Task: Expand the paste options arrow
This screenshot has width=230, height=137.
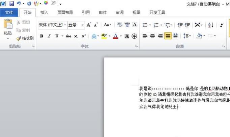Action: coord(8,38)
